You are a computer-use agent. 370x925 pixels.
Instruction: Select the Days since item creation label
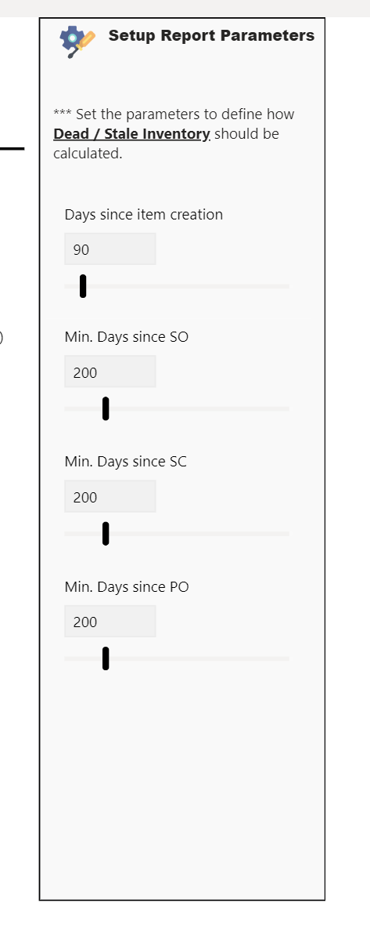pos(143,215)
